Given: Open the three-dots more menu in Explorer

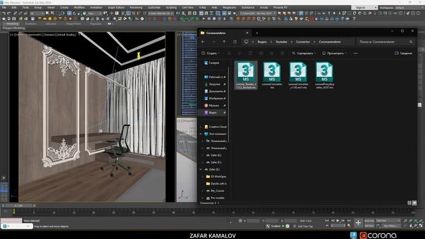Looking at the screenshot, I should (356, 53).
